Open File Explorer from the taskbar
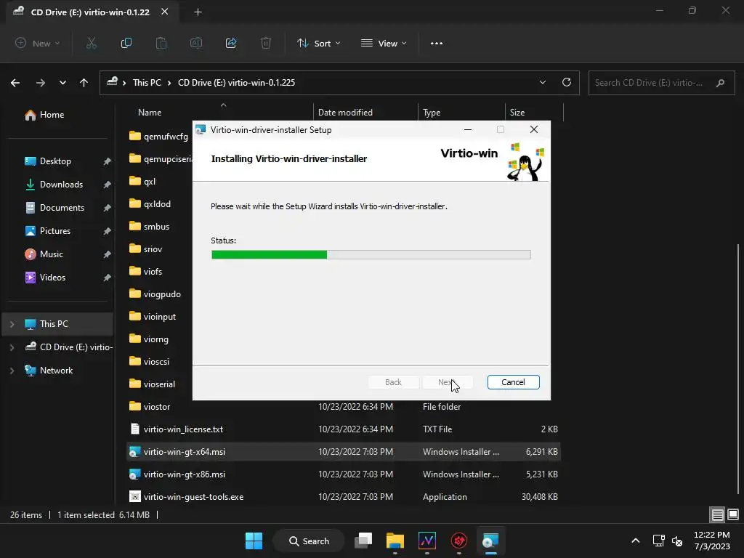Viewport: 744px width, 558px height. [x=395, y=541]
